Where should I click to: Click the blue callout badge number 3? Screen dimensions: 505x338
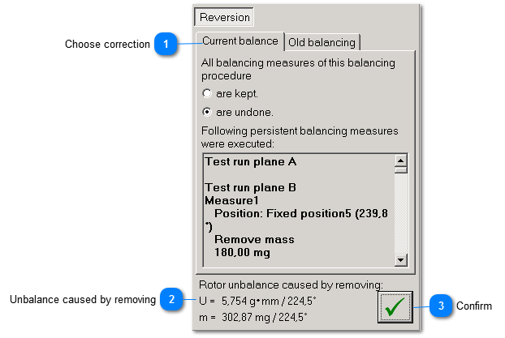(x=441, y=306)
